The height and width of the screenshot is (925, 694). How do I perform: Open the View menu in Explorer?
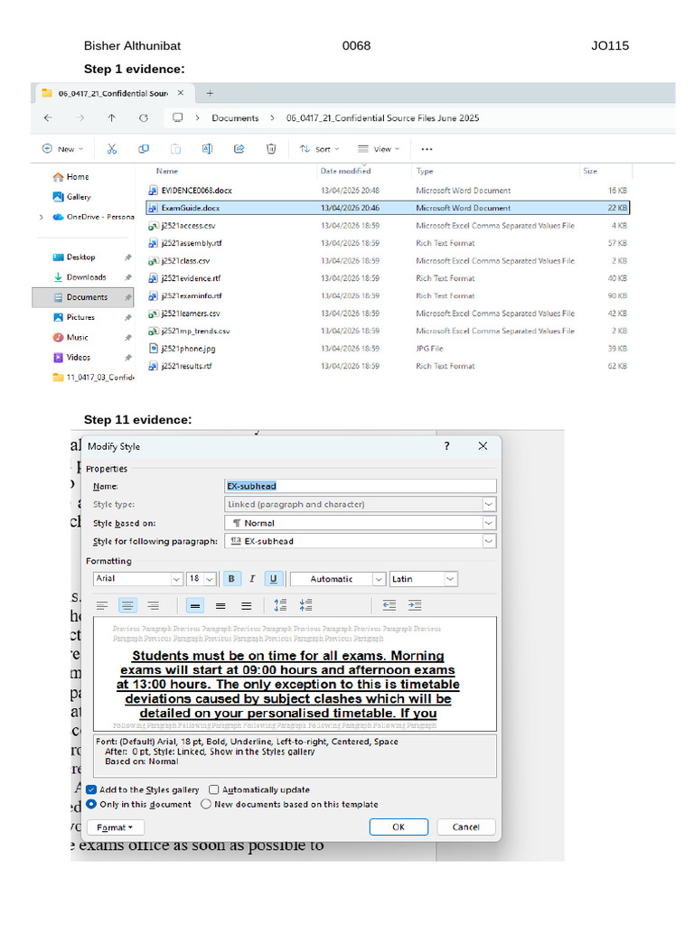(379, 149)
